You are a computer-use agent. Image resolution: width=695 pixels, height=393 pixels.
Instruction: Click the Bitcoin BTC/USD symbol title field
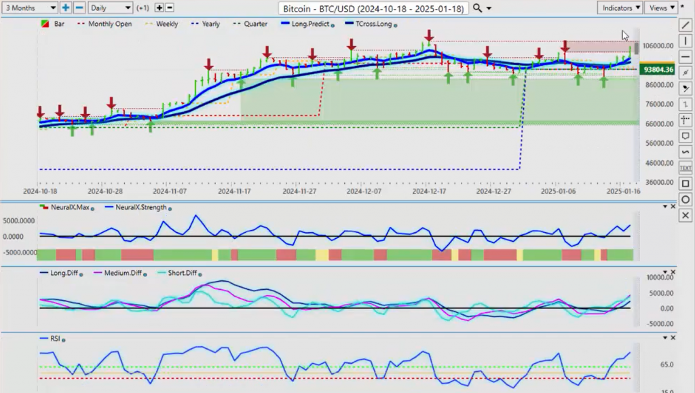[373, 8]
